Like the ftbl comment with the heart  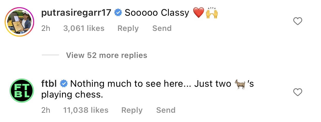point(298,92)
